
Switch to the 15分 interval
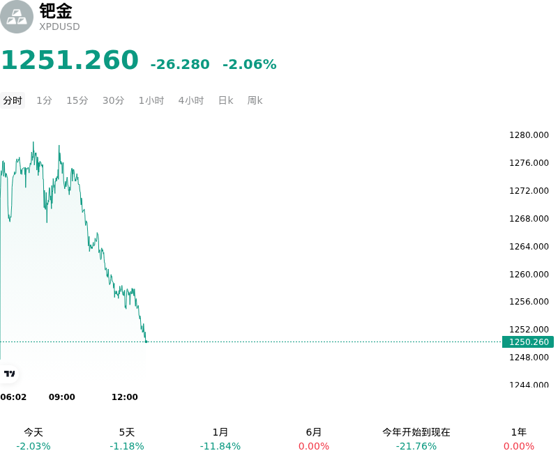(x=77, y=100)
